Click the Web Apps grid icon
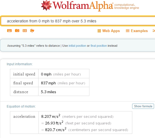The width and height of the screenshot is (155, 138). [99, 31]
